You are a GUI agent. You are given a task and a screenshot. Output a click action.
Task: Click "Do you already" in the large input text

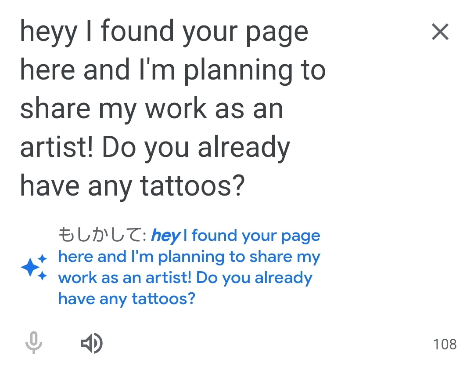click(x=196, y=149)
